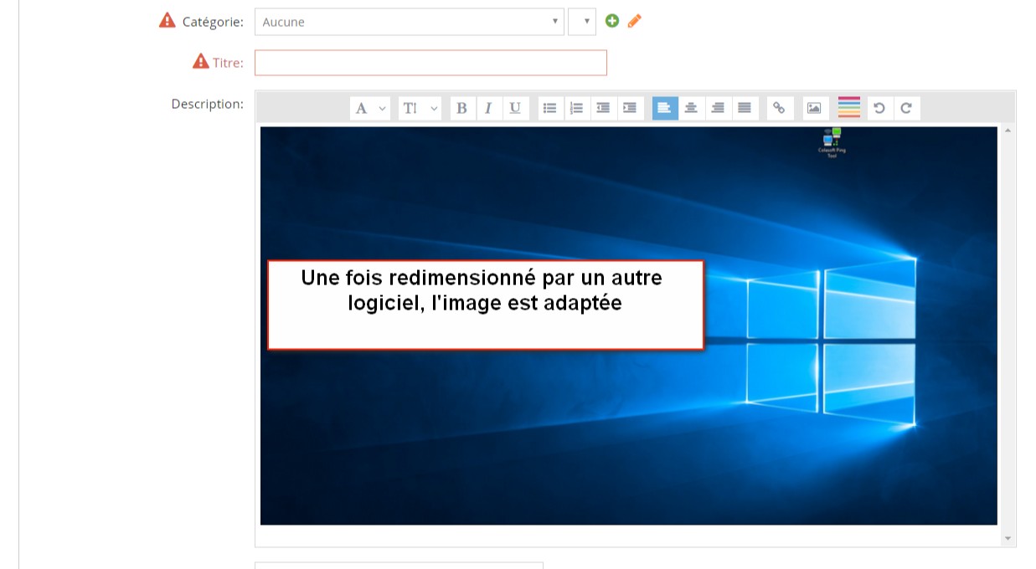Click the Catégorie warning icon
Image resolution: width=1036 pixels, height=569 pixels.
click(168, 20)
